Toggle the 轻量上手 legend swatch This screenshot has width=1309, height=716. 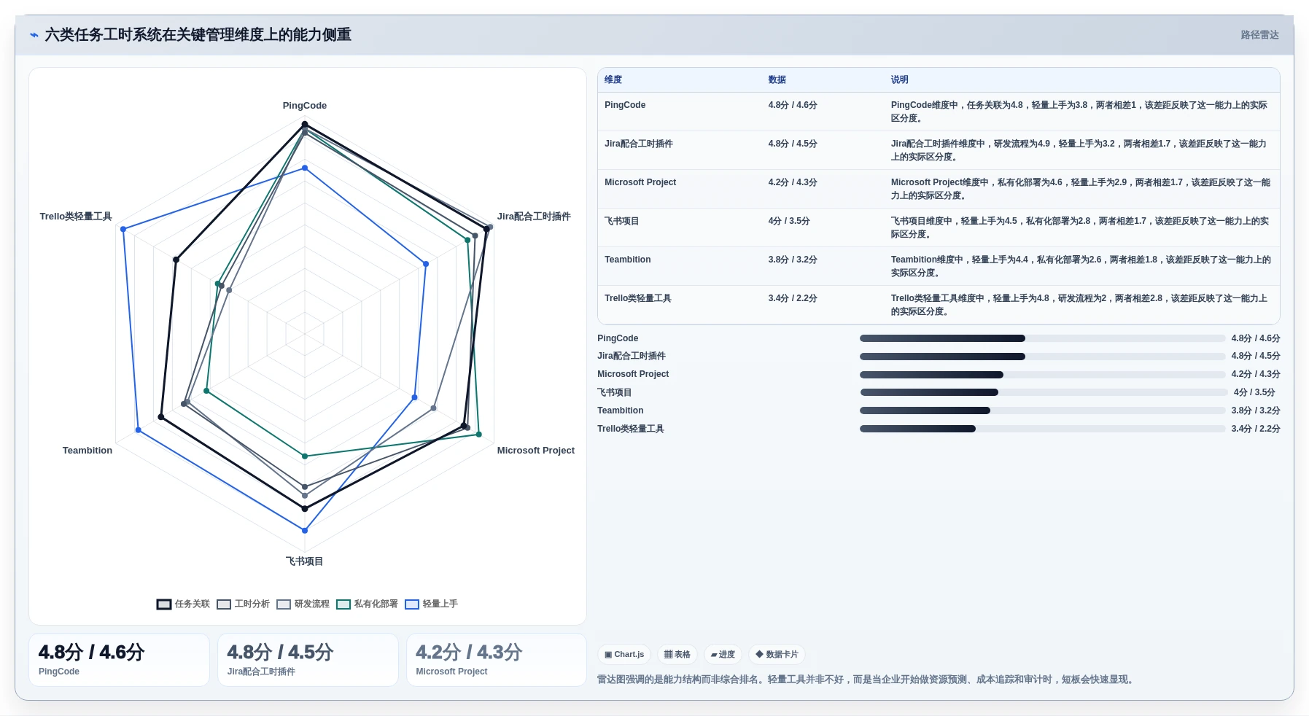412,604
